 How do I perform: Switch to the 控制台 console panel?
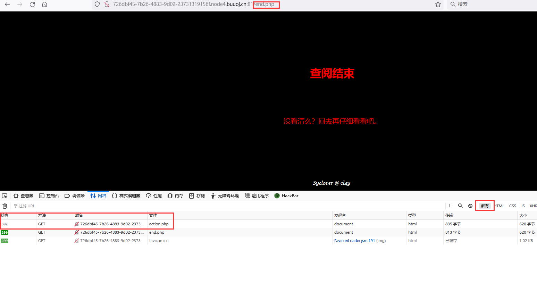tap(49, 195)
